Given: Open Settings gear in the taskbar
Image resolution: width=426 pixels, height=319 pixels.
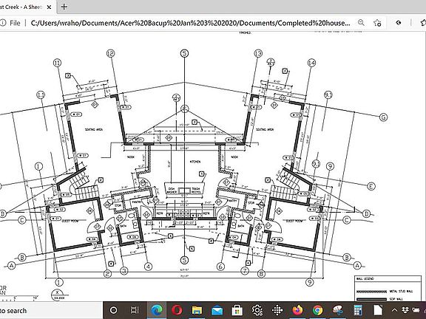Looking at the screenshot, I should coord(257,310).
